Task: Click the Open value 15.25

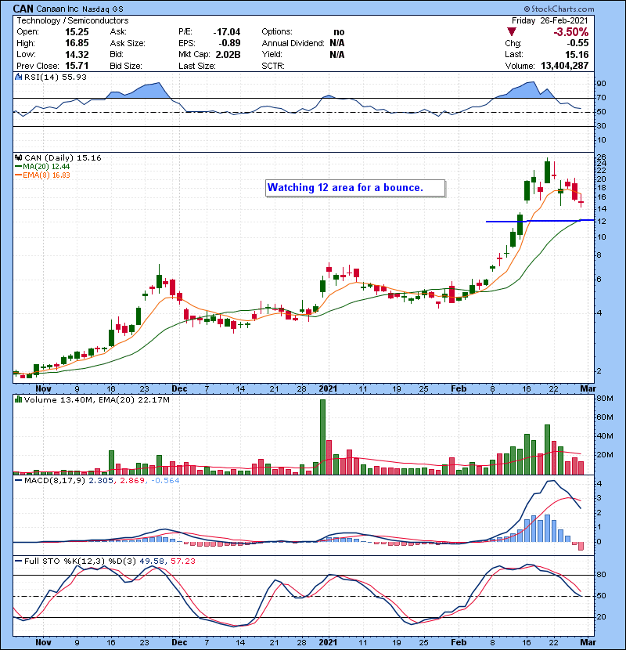Action: point(77,32)
